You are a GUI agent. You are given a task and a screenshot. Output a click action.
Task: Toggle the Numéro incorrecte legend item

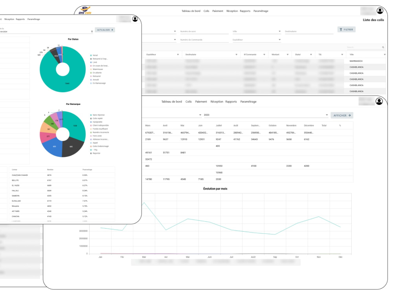(x=100, y=132)
